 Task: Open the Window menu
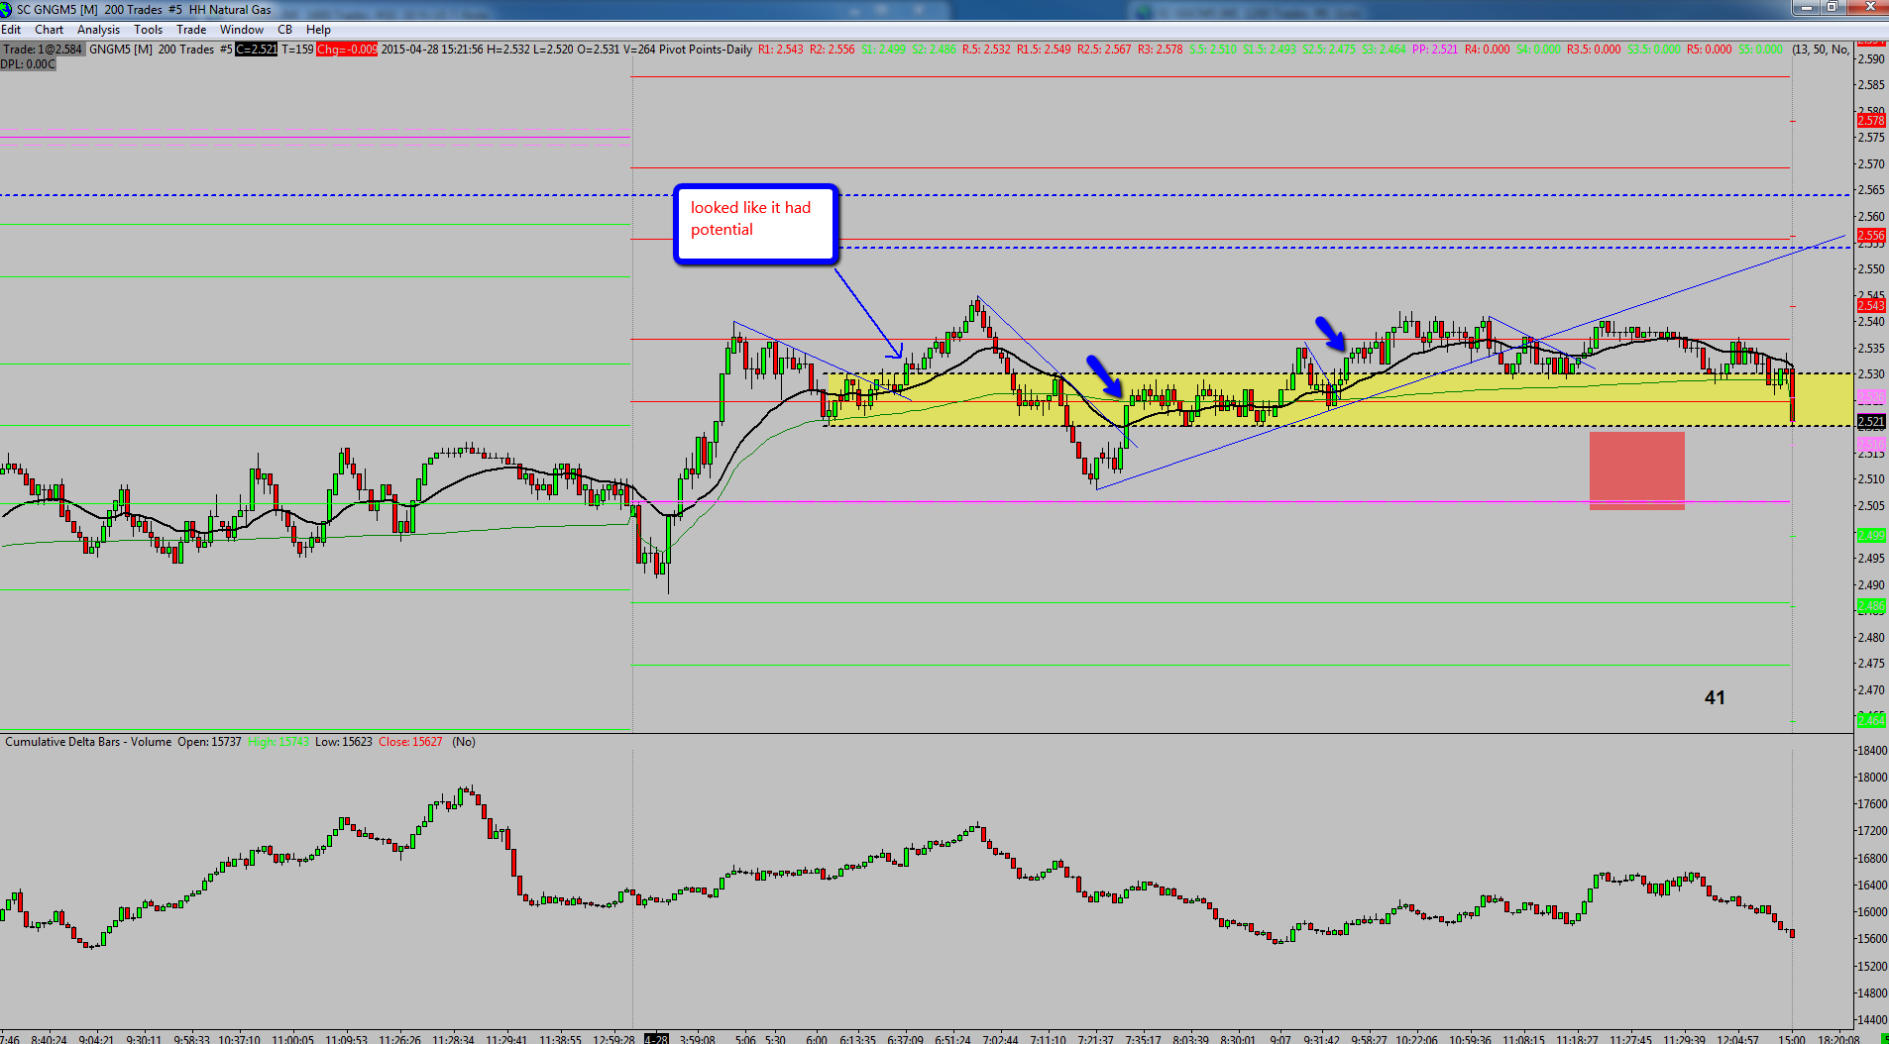tap(242, 30)
